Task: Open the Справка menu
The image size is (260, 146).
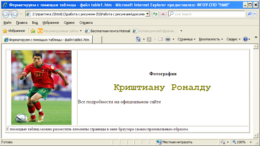Action: pyautogui.click(x=86, y=23)
